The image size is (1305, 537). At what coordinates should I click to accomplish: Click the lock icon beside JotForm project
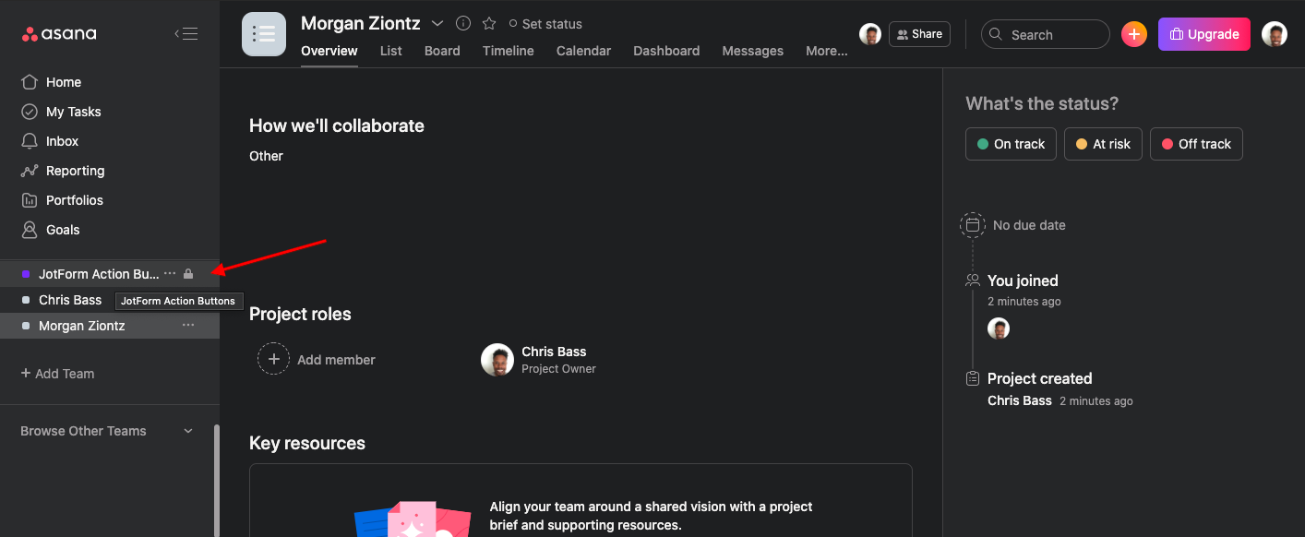188,274
